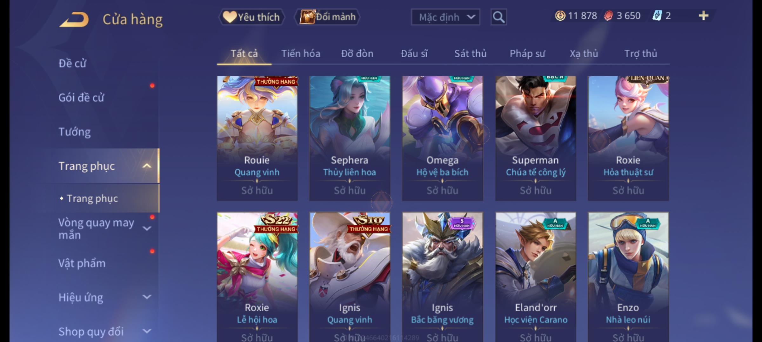This screenshot has width=762, height=342.
Task: Open the Mặc định sort dropdown
Action: [445, 17]
